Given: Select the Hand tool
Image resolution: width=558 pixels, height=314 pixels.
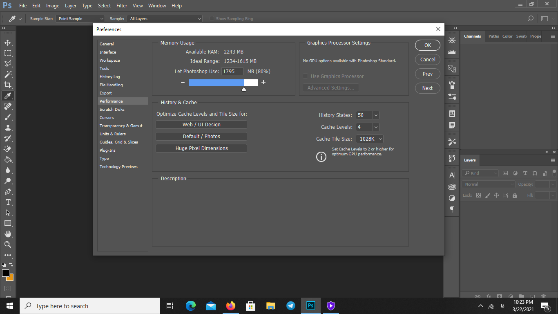Looking at the screenshot, I should tap(8, 234).
